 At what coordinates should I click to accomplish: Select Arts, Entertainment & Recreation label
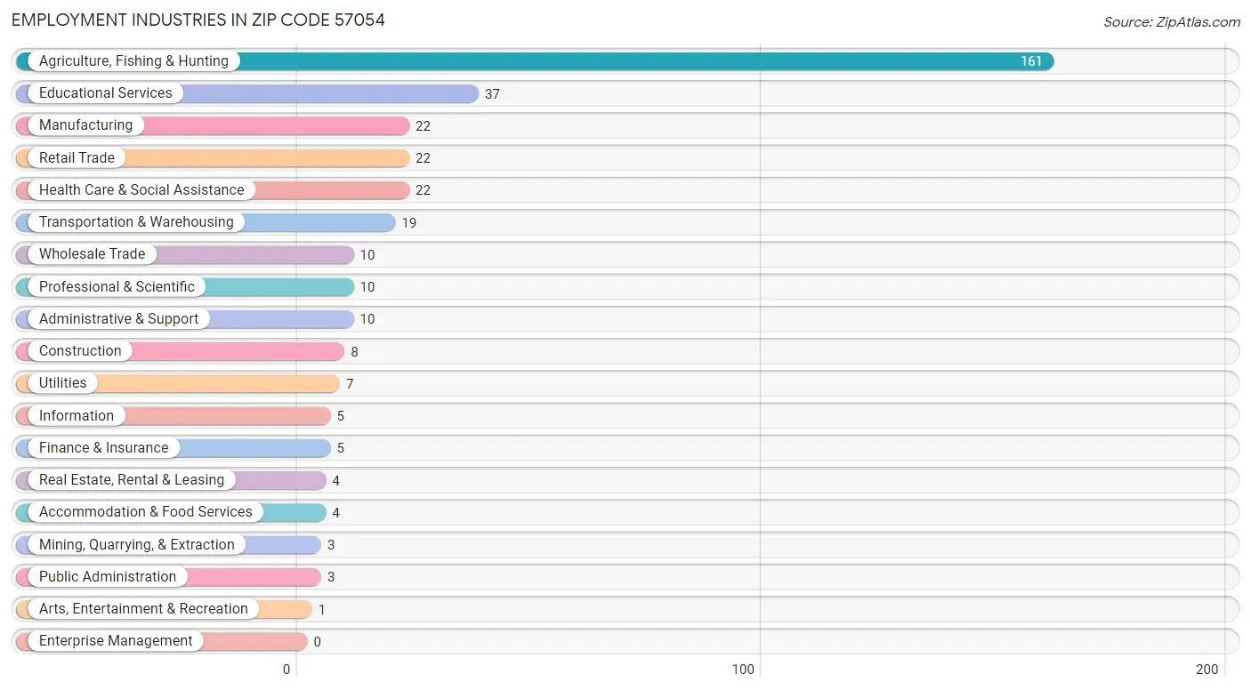tap(143, 609)
